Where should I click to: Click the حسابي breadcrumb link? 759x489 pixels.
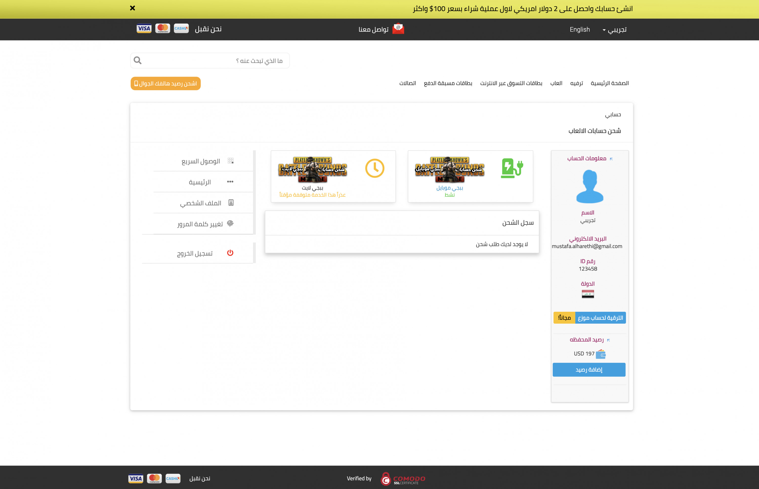(613, 115)
